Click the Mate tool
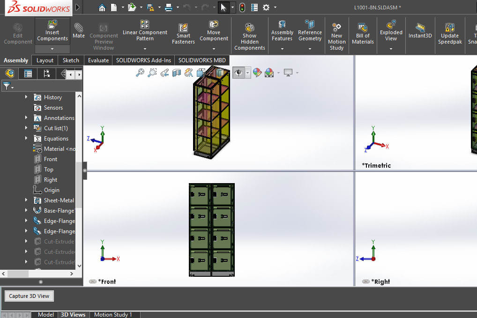Image resolution: width=477 pixels, height=318 pixels. click(x=79, y=31)
